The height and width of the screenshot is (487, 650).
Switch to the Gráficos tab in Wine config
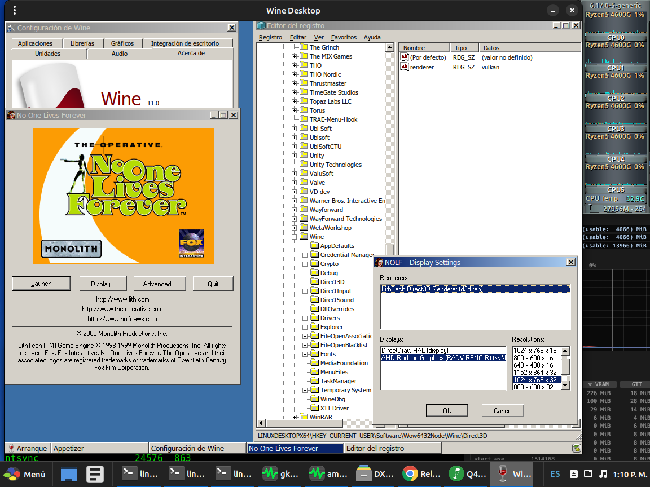pyautogui.click(x=122, y=43)
